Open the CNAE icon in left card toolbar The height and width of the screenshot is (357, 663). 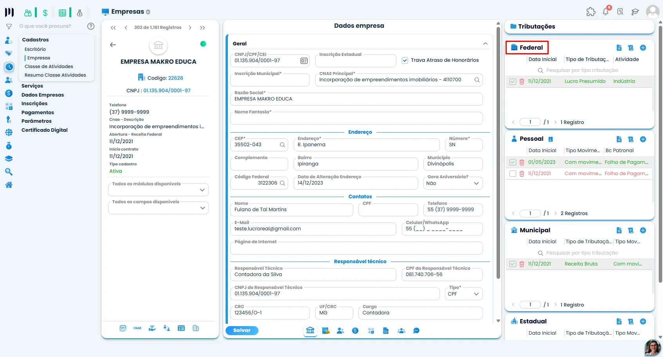pyautogui.click(x=137, y=328)
